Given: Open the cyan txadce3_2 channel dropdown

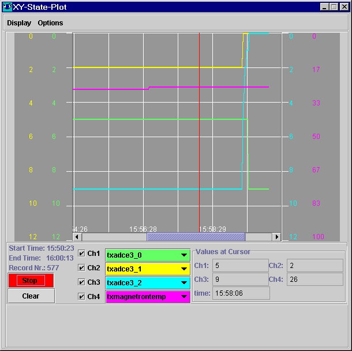Looking at the screenshot, I should point(148,283).
